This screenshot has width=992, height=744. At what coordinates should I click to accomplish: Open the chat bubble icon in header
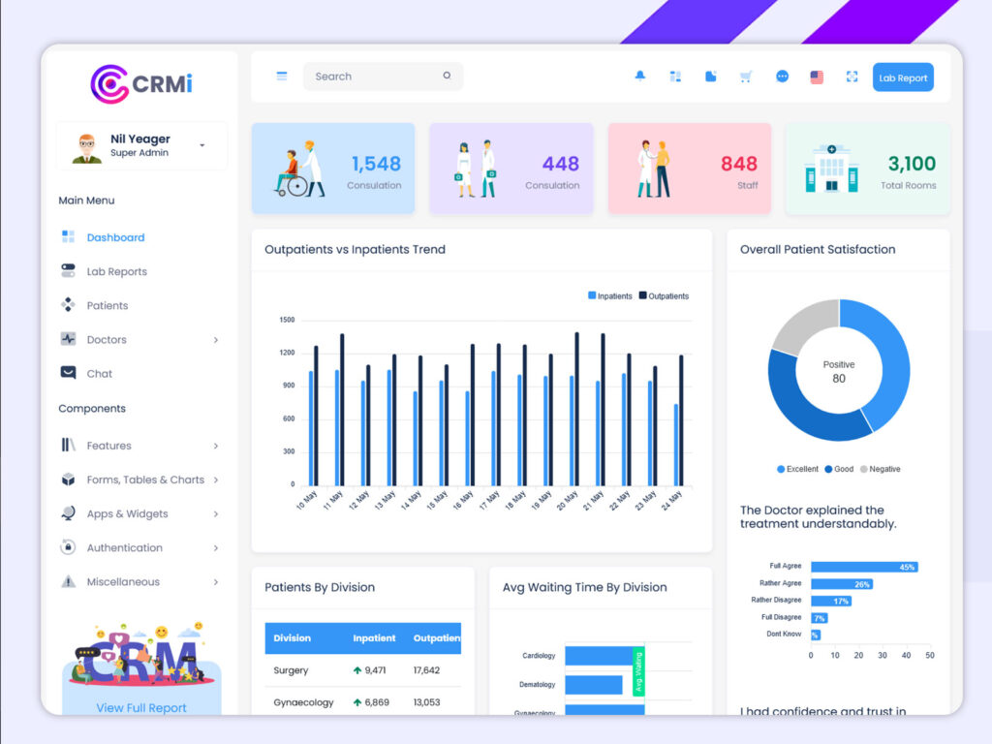(782, 77)
